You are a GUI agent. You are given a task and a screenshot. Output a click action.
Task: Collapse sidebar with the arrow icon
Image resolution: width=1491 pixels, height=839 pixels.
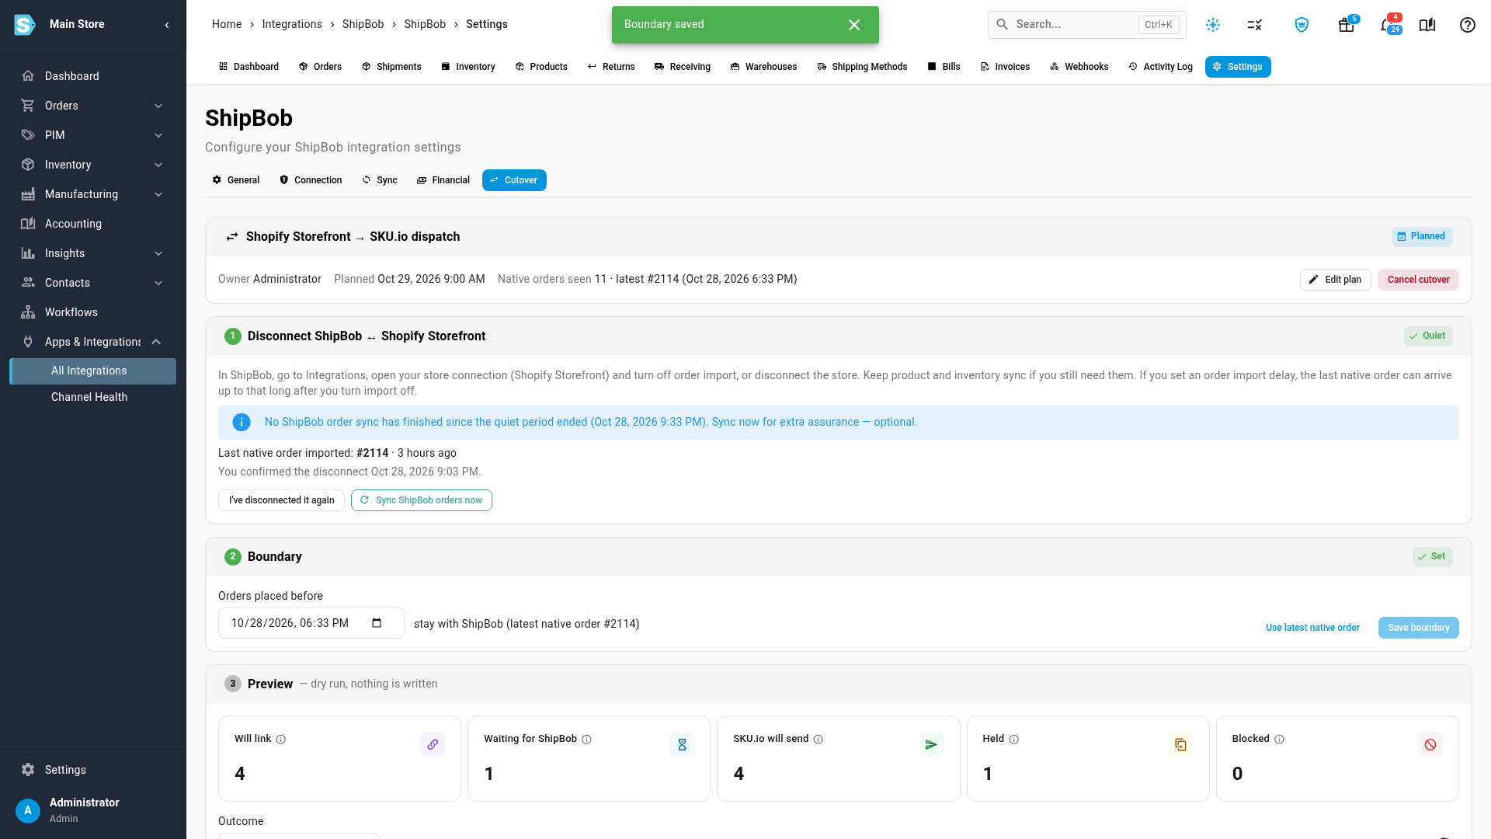(167, 25)
